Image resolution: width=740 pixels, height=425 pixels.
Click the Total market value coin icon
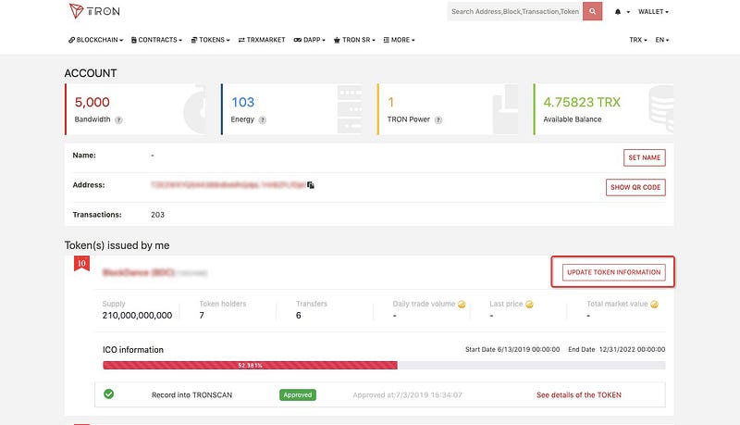point(654,304)
